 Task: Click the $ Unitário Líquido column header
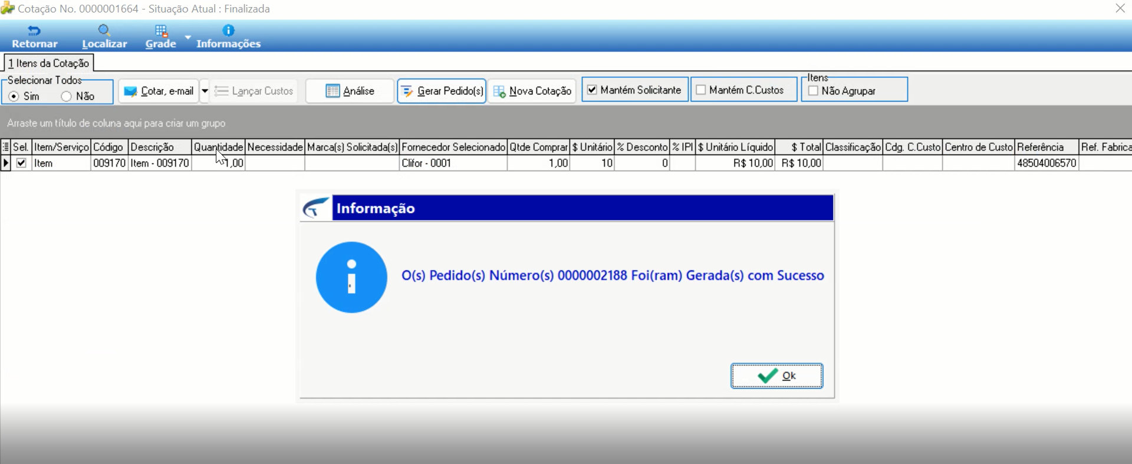735,147
